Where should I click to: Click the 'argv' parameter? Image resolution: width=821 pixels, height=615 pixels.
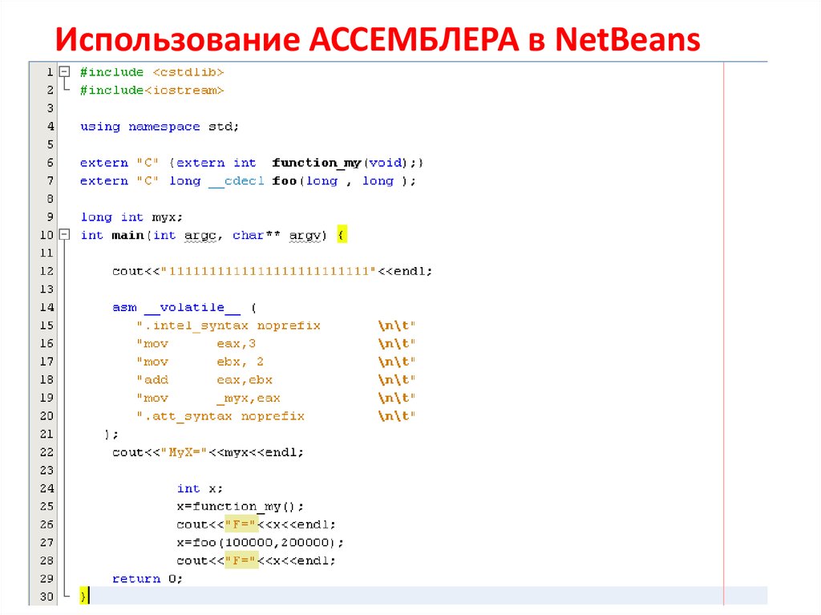pos(304,236)
